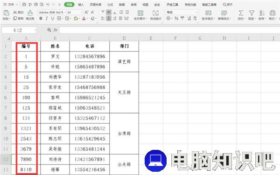
Task: Toggle Bold formatting
Action: 41,18
